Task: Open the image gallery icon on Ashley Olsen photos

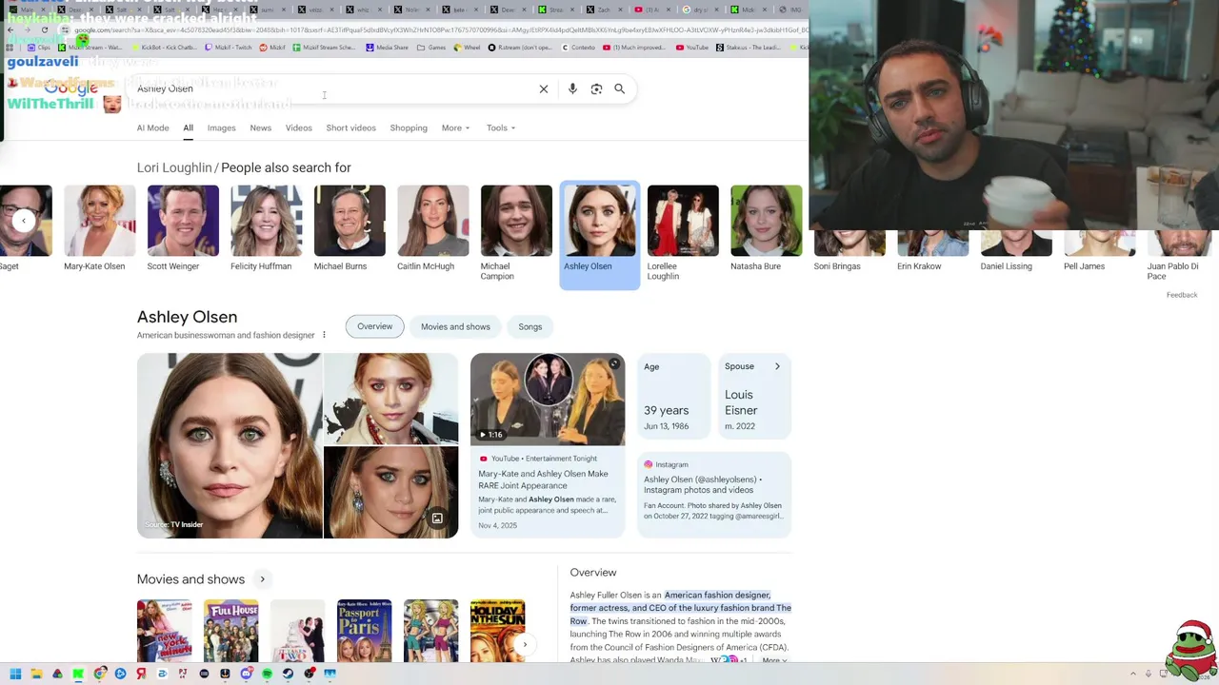Action: coord(437,519)
